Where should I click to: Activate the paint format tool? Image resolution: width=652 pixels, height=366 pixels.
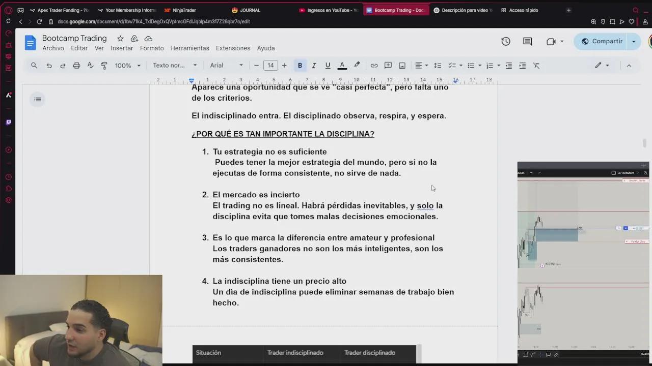click(x=104, y=65)
